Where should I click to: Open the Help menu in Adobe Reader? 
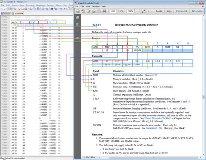tap(103, 7)
